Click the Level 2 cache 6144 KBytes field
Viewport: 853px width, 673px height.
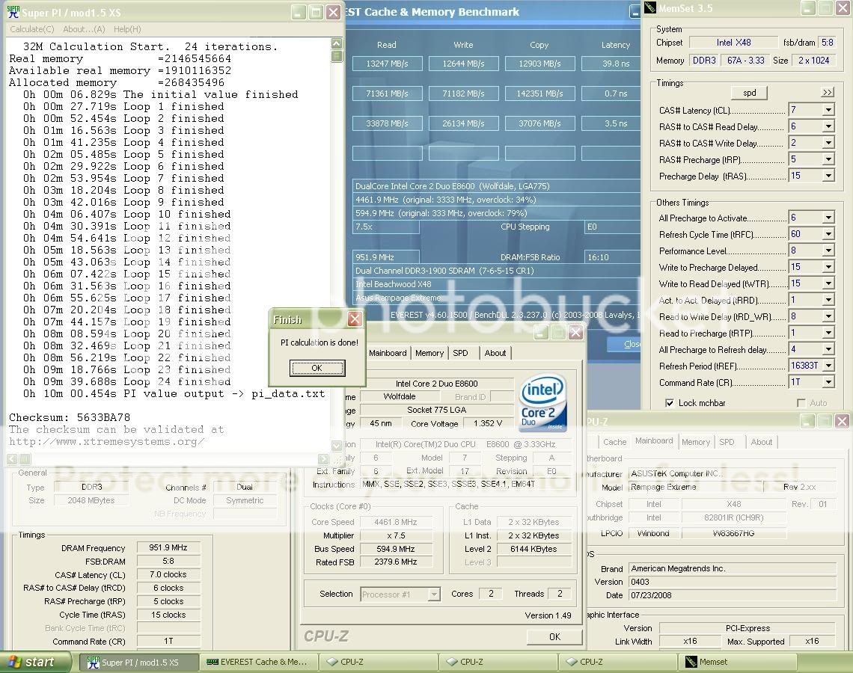[x=533, y=549]
